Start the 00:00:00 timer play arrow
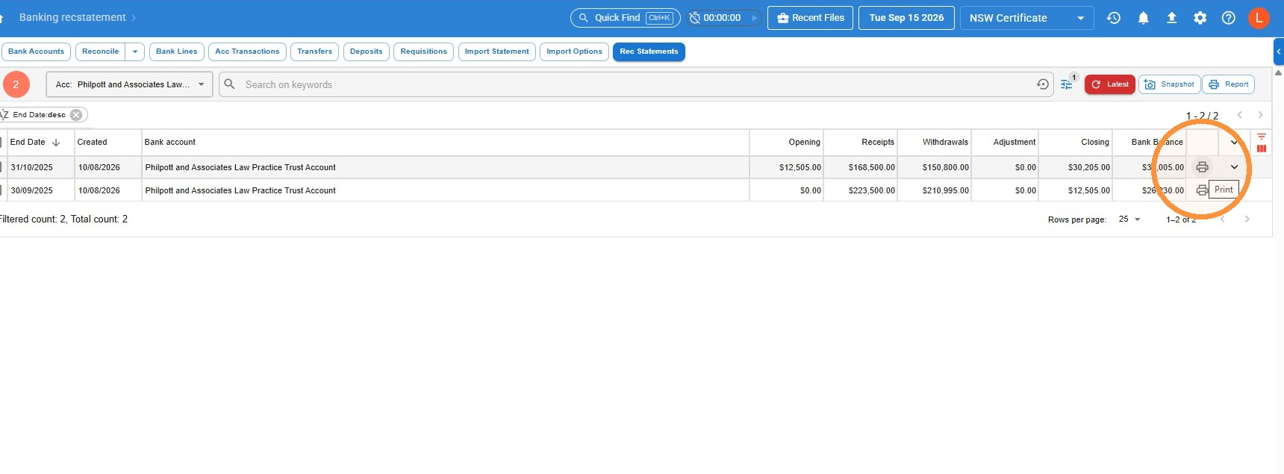Screen dimensions: 1284x474 pyautogui.click(x=754, y=18)
